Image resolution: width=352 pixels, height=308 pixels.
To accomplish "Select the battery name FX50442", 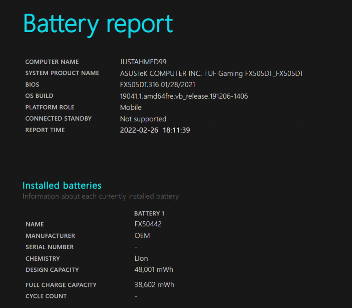I will 148,224.
